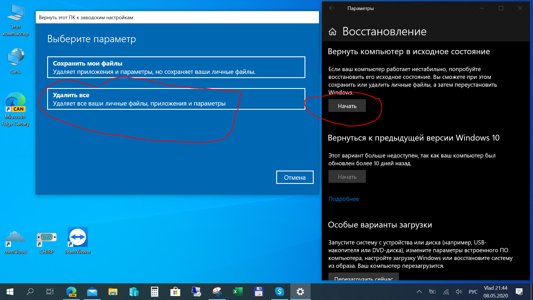Click 'Подробнее' hyperlink in recovery section
This screenshot has height=300, width=533.
coord(343,199)
